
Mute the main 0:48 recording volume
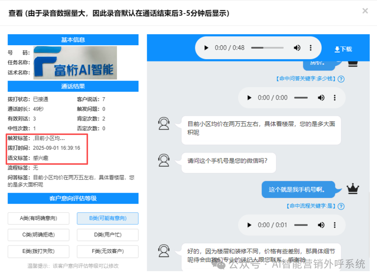297,48
